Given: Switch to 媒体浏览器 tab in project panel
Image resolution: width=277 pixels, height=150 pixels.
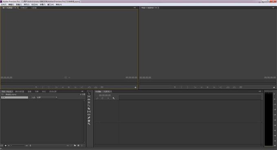Looking at the screenshot, I should (x=20, y=92).
